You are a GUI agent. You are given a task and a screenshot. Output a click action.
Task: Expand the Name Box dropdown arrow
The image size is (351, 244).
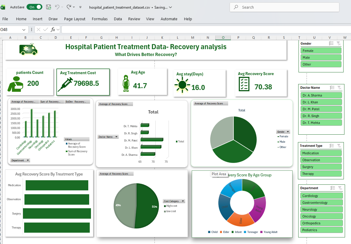pos(24,29)
